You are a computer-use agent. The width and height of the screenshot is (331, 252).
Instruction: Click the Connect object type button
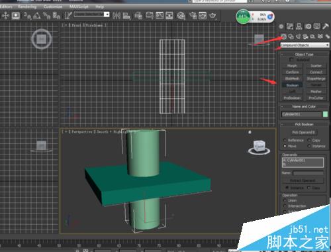[316, 72]
